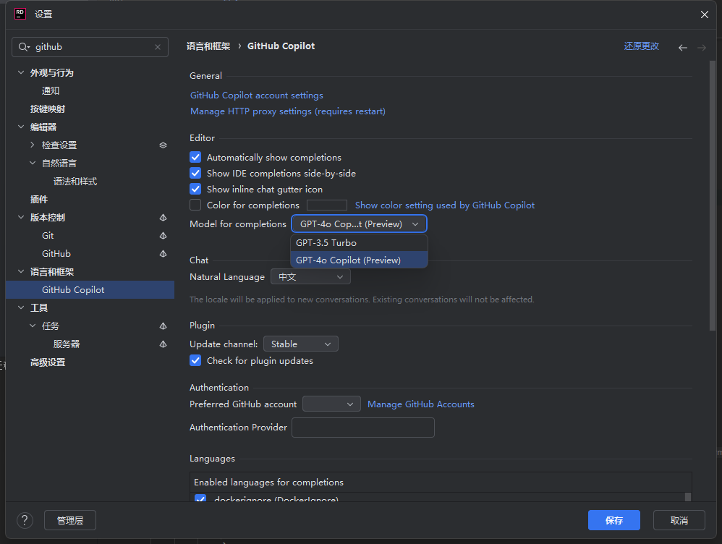Open the 插件 settings page
Image resolution: width=722 pixels, height=544 pixels.
tap(38, 200)
